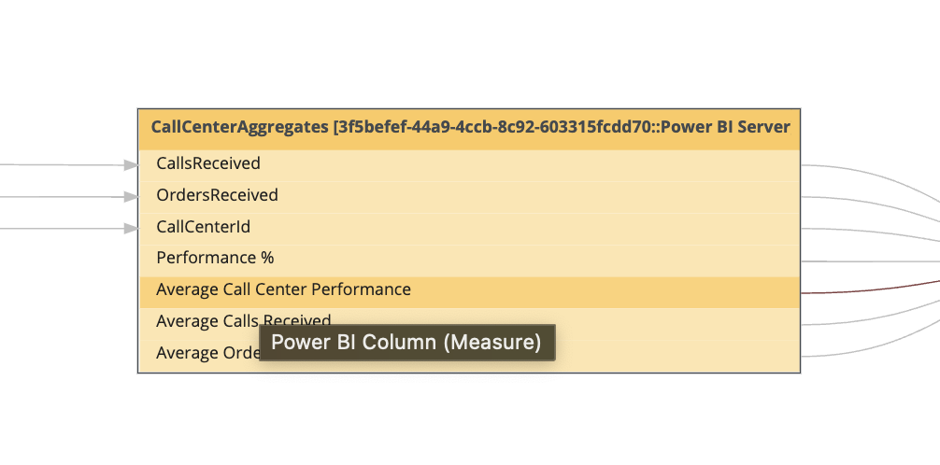Click the Power BI Column (Measure) tooltip
Image resolution: width=940 pixels, height=465 pixels.
pyautogui.click(x=406, y=343)
